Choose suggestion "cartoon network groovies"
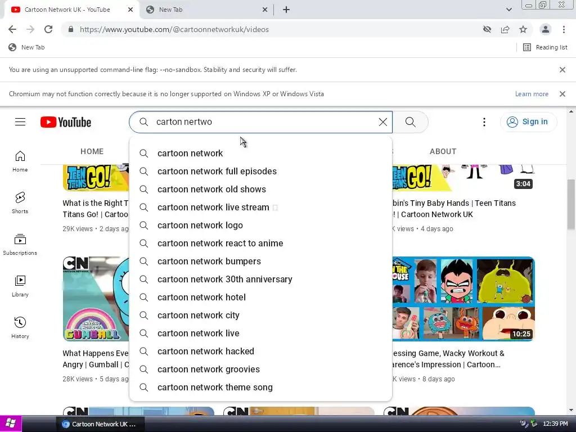576x432 pixels. click(x=260, y=369)
